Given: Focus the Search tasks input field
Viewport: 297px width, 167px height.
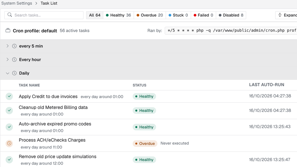Looking at the screenshot, I should 44,15.
